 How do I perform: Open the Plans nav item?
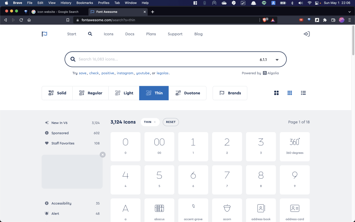[x=151, y=34]
